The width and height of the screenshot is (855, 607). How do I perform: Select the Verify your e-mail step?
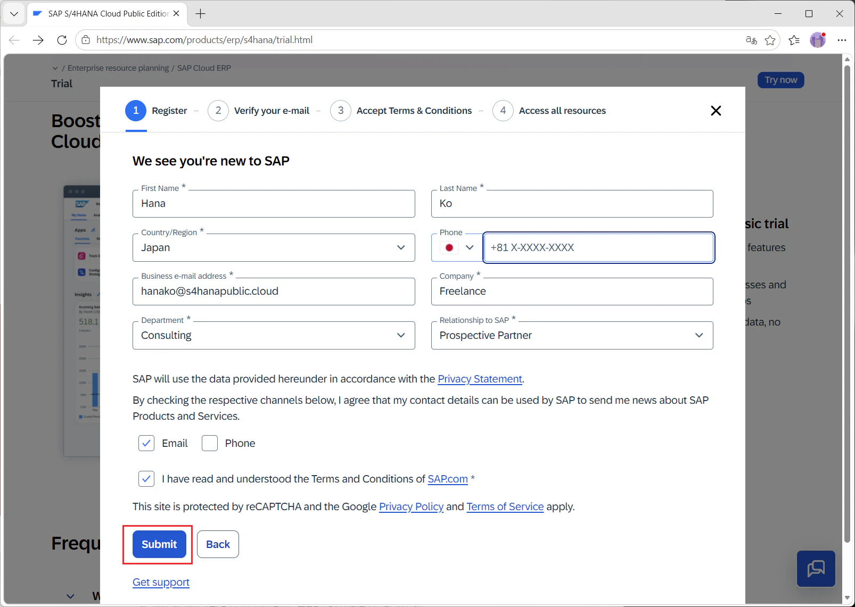click(259, 111)
